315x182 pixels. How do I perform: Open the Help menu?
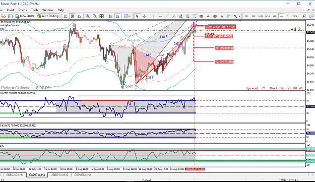[x=60, y=10]
